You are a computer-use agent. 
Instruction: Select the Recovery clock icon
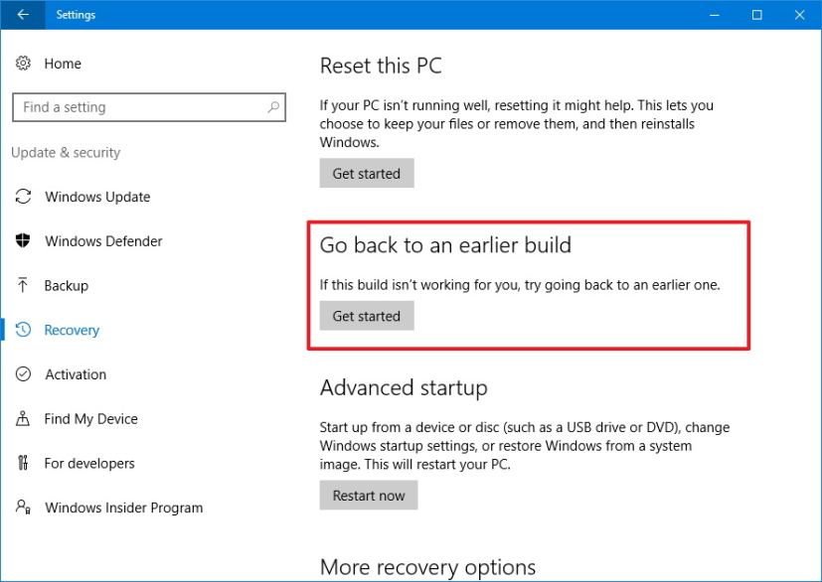pos(24,330)
